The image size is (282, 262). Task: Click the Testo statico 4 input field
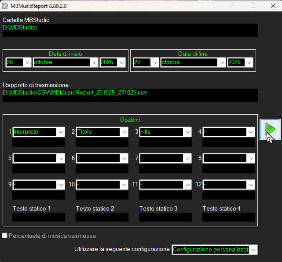[x=229, y=217]
